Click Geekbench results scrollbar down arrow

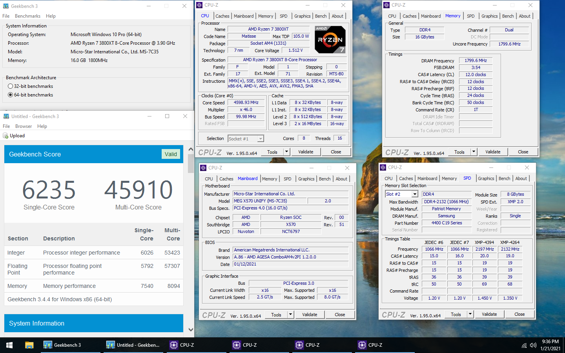[191, 330]
